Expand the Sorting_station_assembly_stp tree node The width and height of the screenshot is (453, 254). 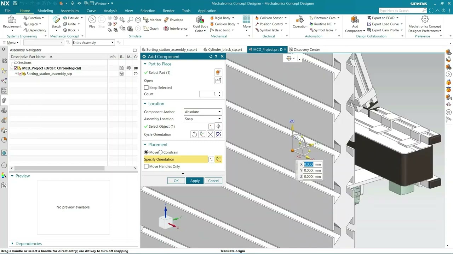click(16, 74)
